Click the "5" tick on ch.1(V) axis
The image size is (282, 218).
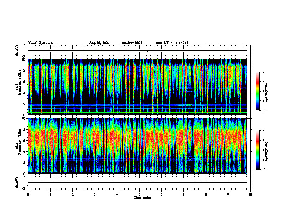tap(24, 45)
